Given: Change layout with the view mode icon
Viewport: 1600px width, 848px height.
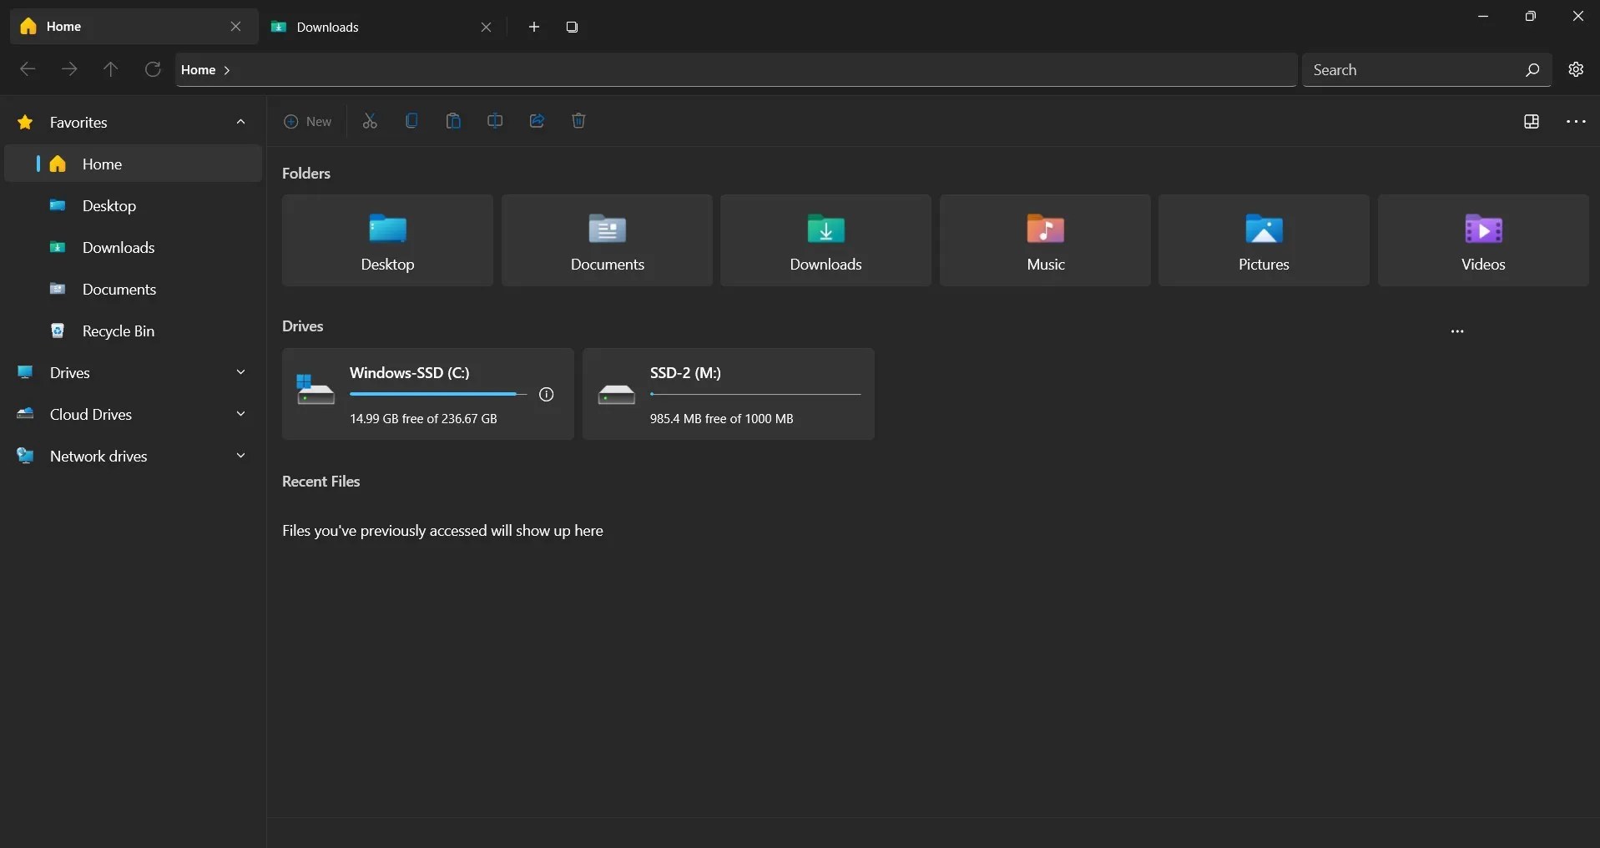Looking at the screenshot, I should pos(1532,121).
